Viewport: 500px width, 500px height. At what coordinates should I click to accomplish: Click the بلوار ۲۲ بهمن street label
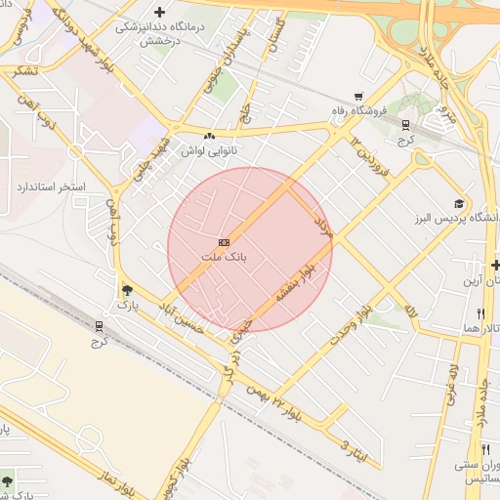[x=274, y=402]
